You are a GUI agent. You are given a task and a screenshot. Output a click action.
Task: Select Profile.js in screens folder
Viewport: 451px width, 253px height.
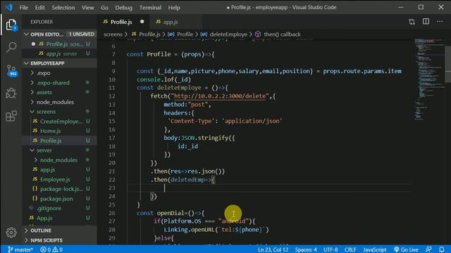click(x=59, y=141)
